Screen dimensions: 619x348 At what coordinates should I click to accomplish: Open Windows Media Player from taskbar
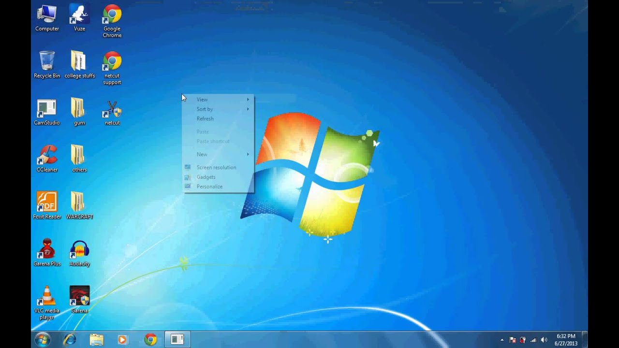coord(123,340)
